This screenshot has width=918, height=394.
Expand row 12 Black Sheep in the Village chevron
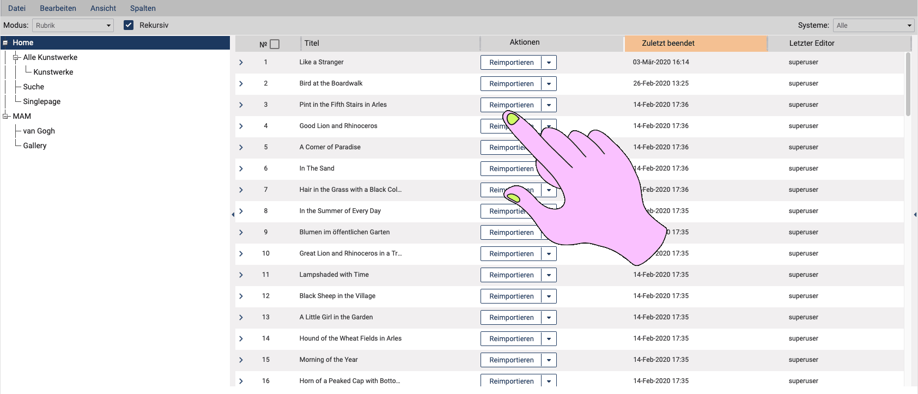[241, 296]
